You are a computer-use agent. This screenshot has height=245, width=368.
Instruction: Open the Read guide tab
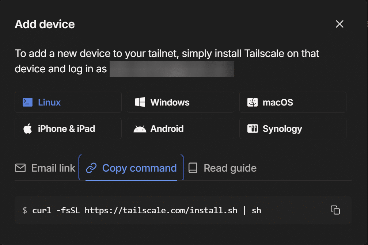[x=230, y=168]
